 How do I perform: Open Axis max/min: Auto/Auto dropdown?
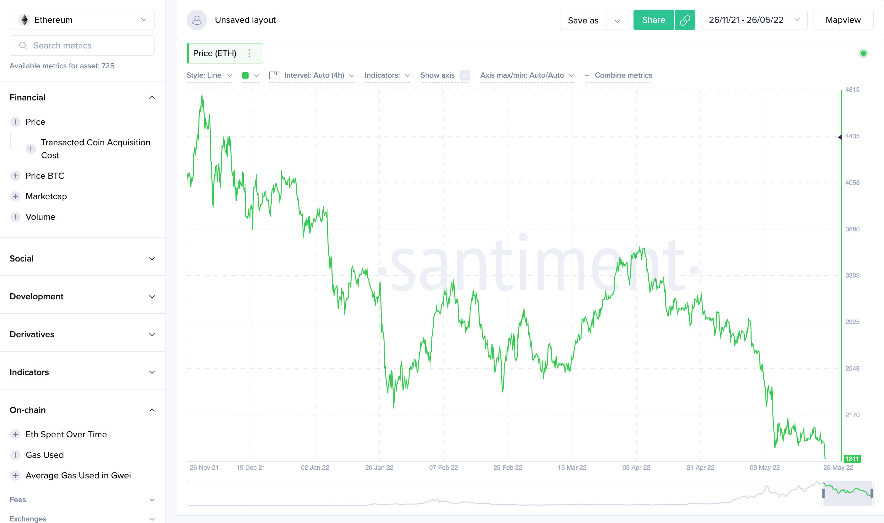coord(527,75)
